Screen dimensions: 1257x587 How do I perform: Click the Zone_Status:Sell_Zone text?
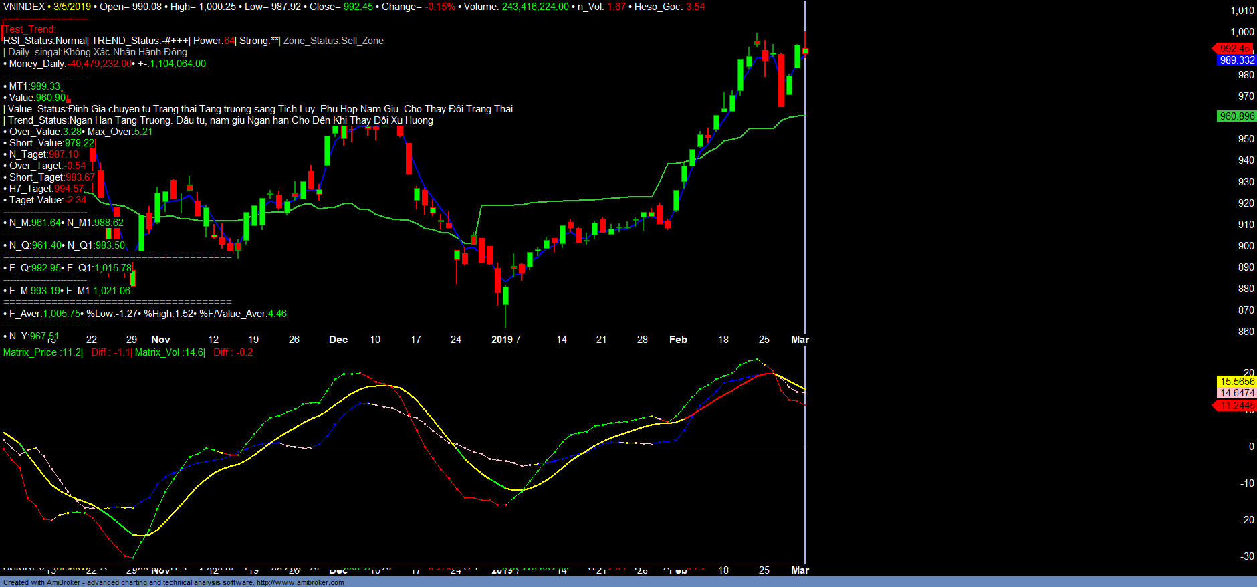tap(333, 41)
